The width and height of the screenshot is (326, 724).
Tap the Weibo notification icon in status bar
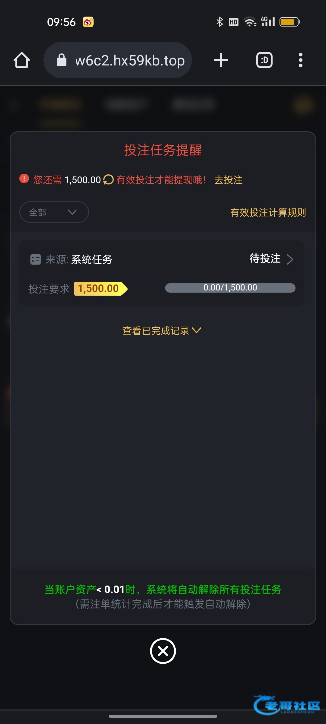(88, 22)
